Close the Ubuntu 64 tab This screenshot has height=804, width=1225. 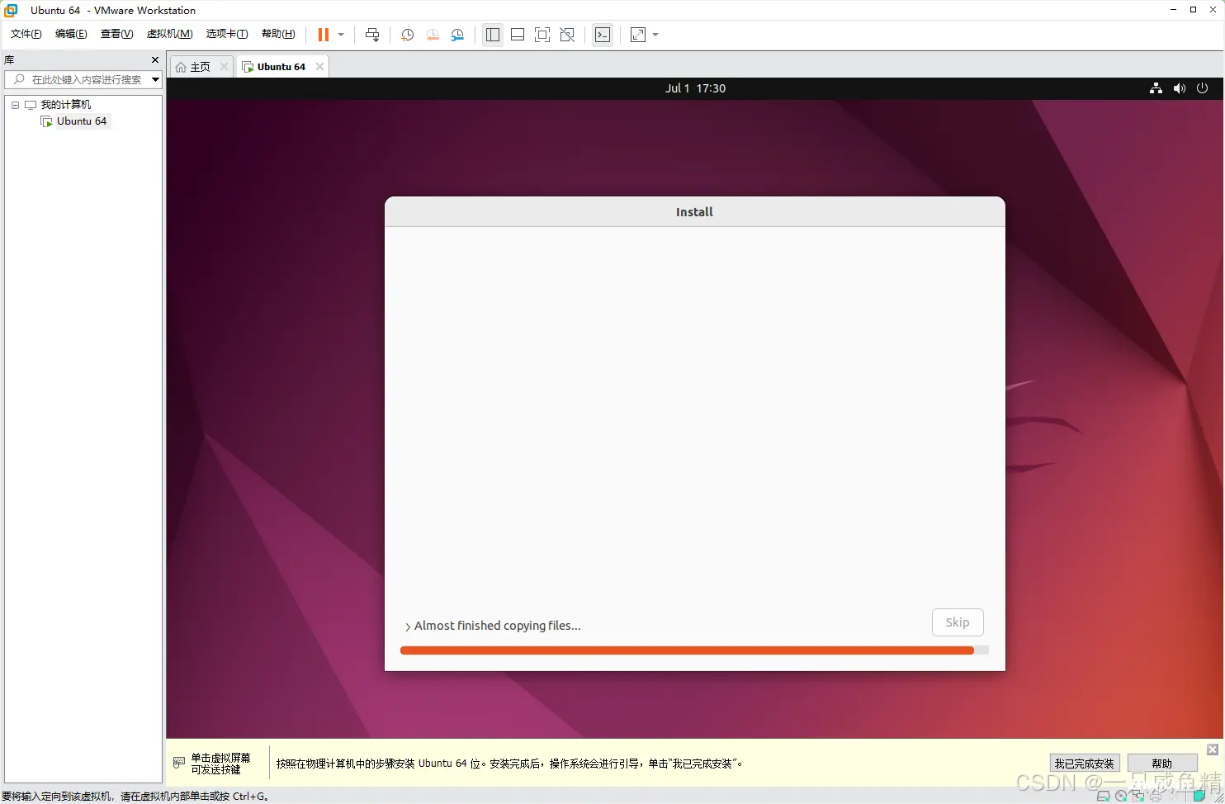[319, 67]
